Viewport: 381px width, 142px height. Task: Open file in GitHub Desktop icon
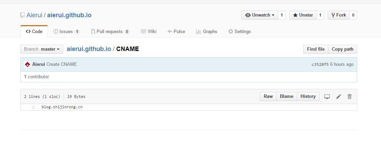coord(327,97)
